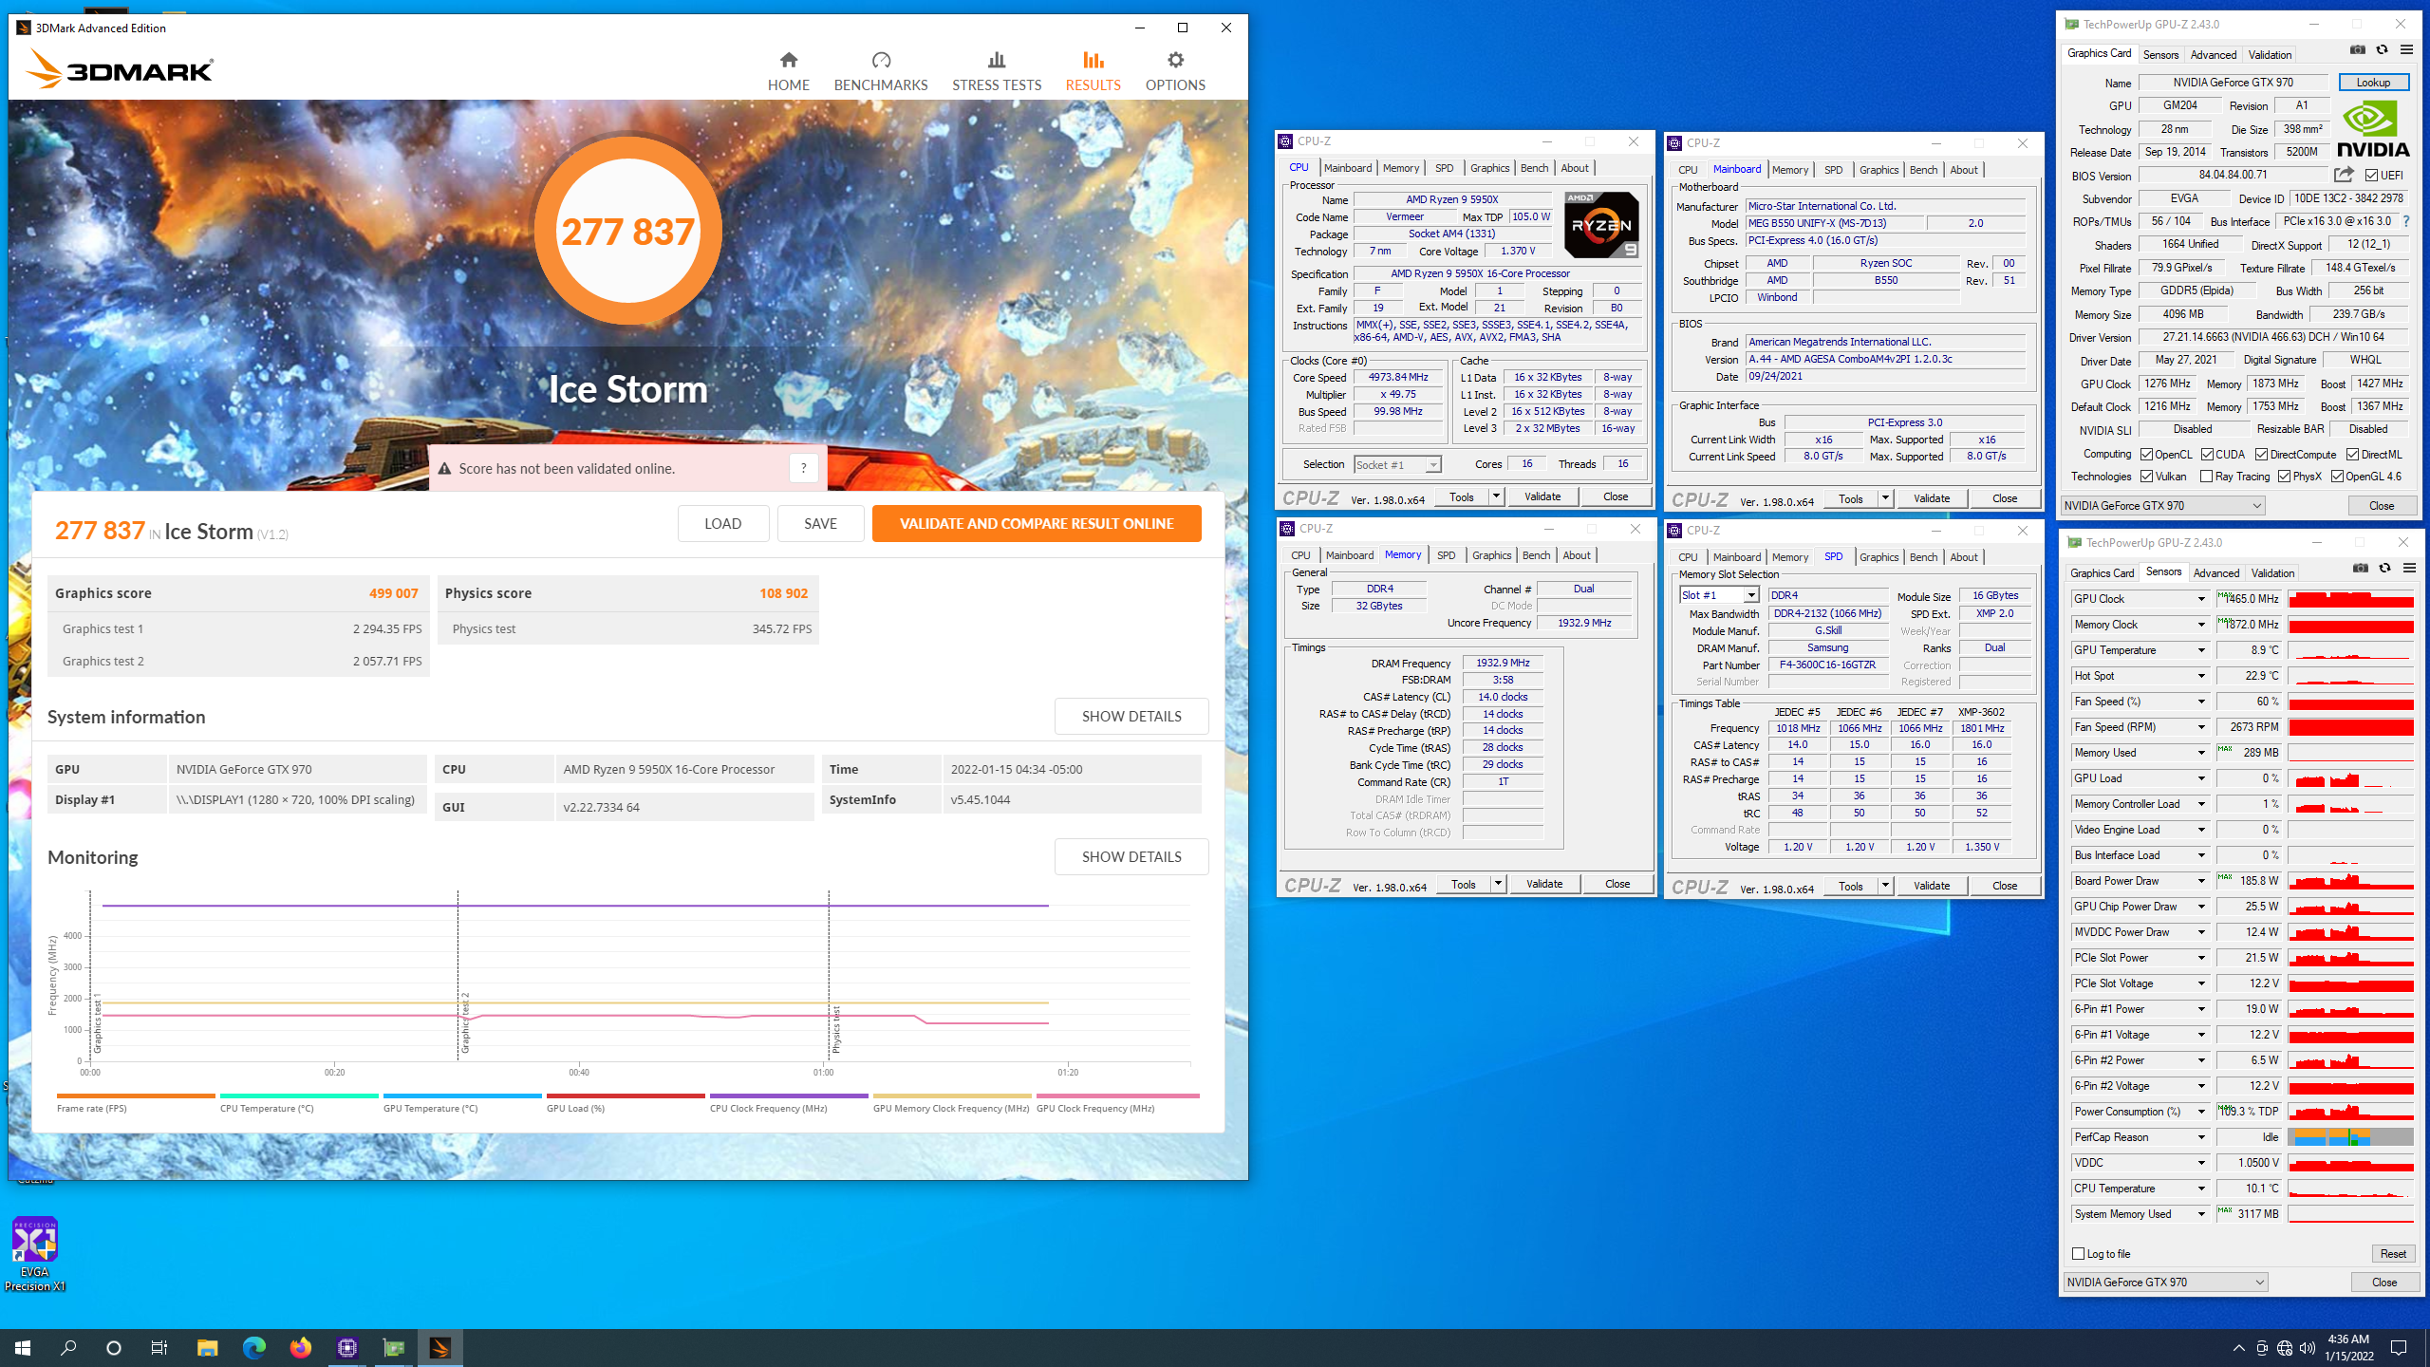Go to STRESS TESTS in 3DMark

tap(997, 71)
